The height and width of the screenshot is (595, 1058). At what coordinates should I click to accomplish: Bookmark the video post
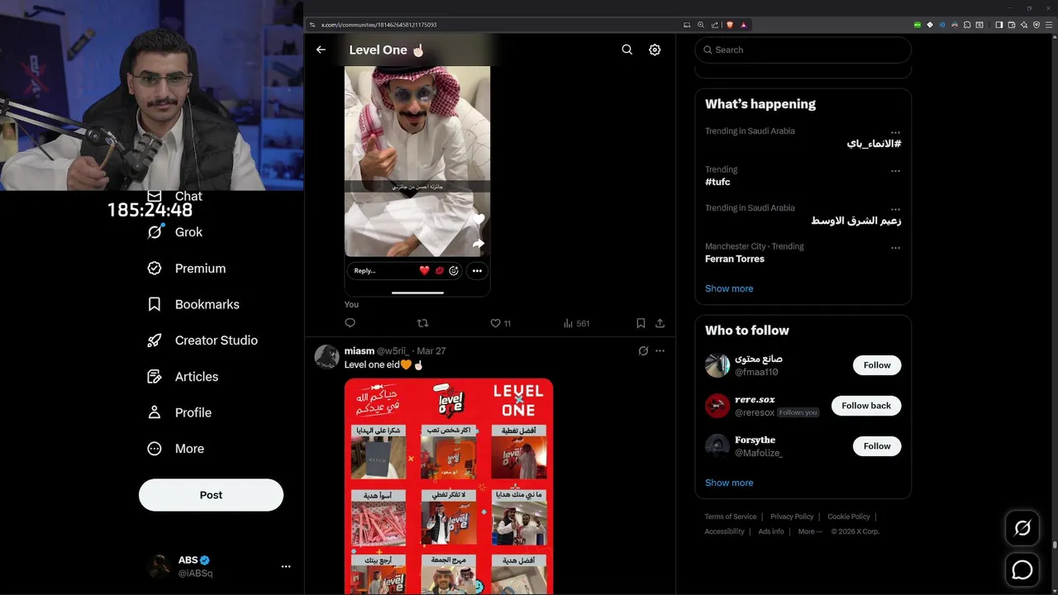641,323
